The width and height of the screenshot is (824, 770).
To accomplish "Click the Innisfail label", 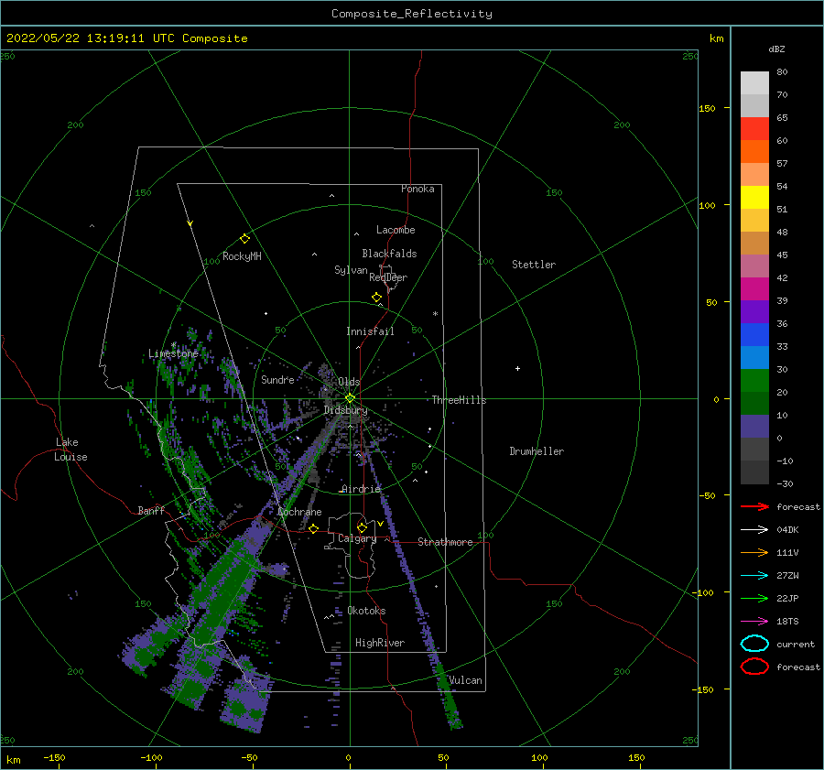I will pos(370,331).
